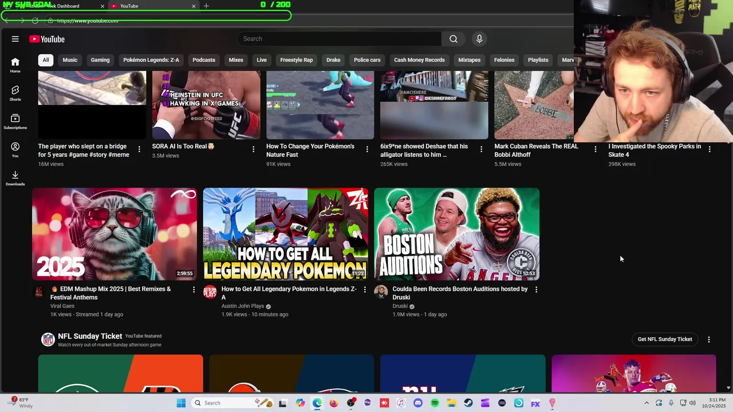The image size is (733, 412).
Task: Open options for EDM Mashup Mix video
Action: [194, 290]
